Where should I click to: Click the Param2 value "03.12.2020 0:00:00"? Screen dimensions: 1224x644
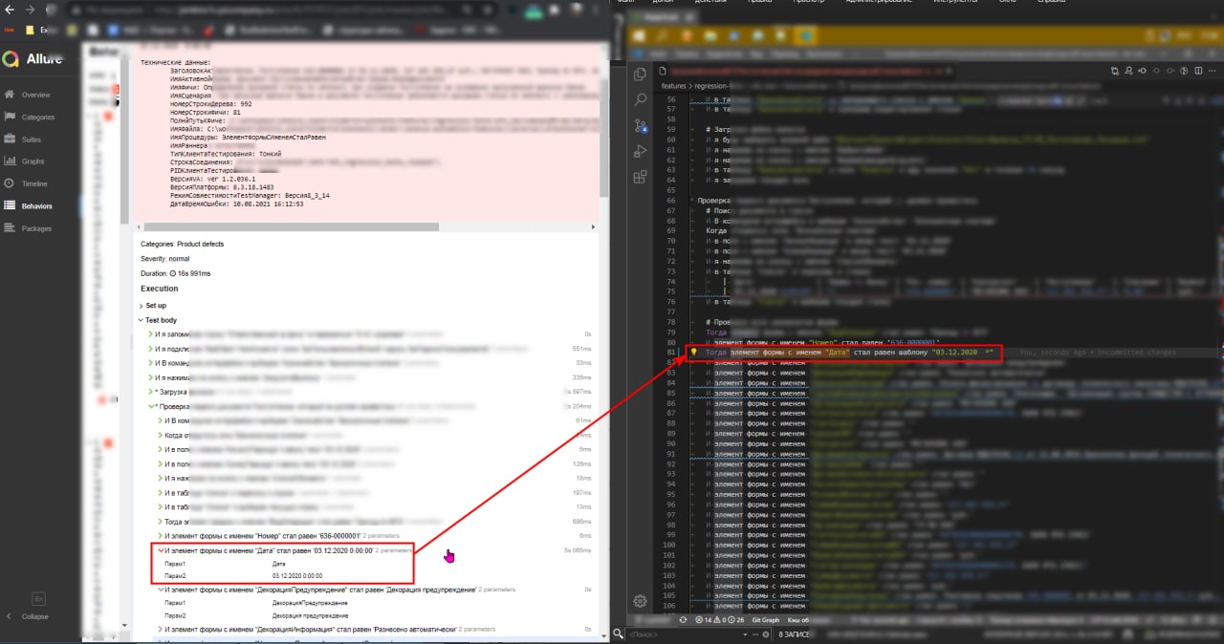click(x=296, y=576)
